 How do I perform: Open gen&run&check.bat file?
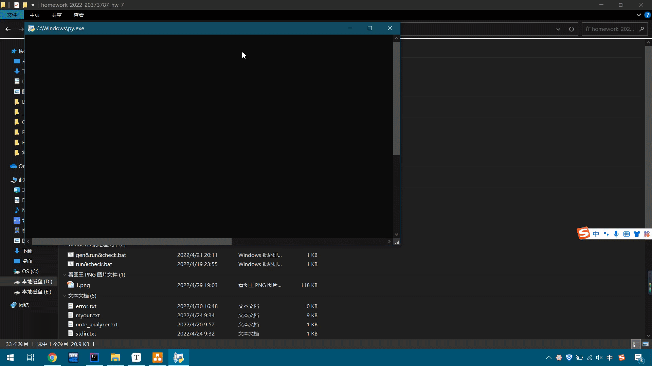point(101,254)
